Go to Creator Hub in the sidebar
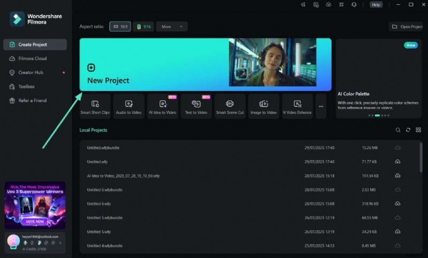428x258 pixels. pyautogui.click(x=30, y=72)
